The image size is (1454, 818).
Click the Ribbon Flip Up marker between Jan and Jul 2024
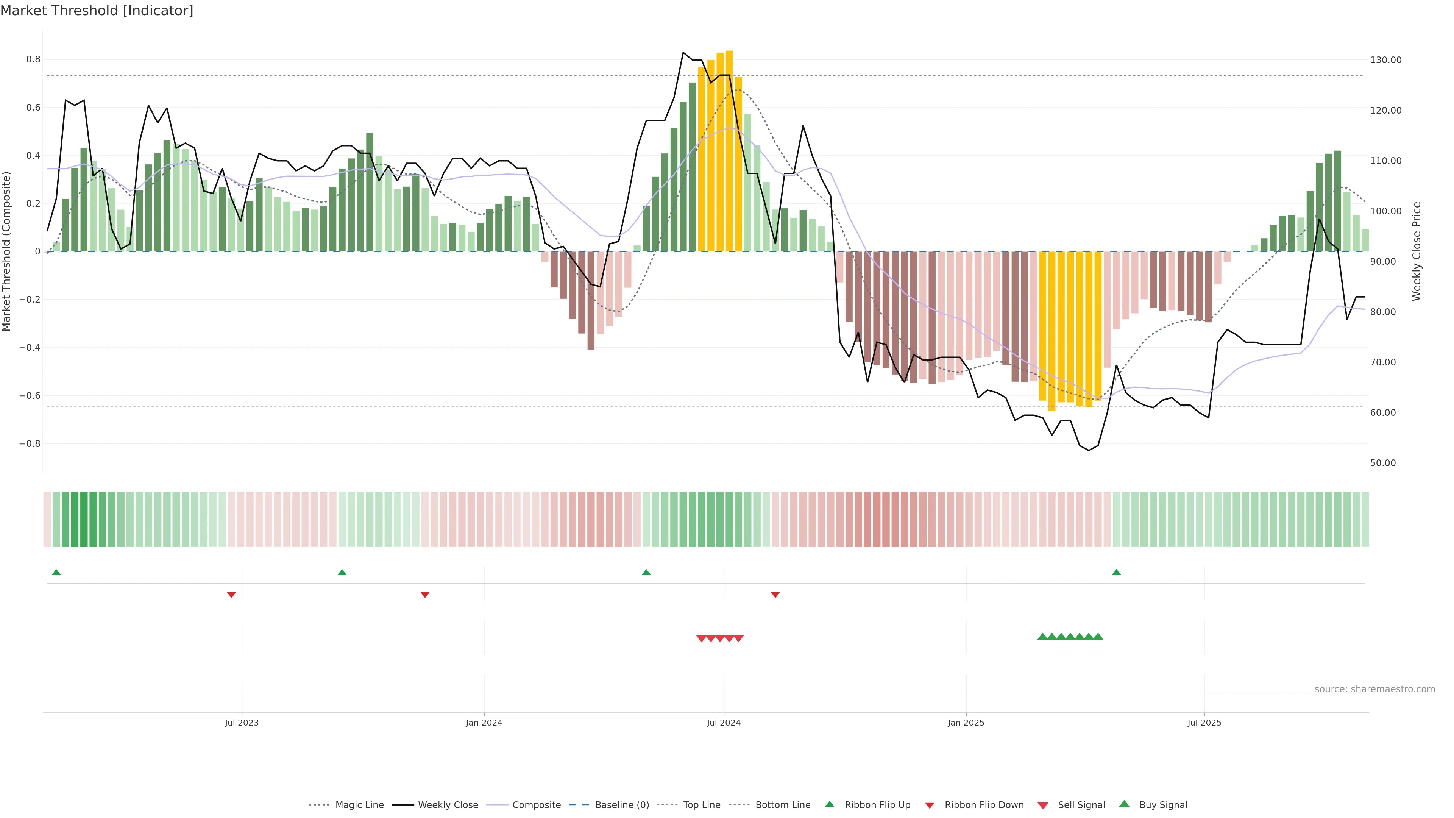(x=646, y=573)
